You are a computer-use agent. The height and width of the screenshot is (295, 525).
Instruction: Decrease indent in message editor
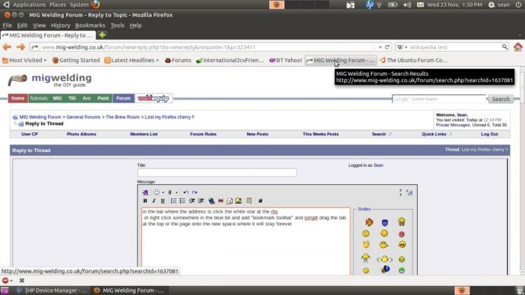tap(191, 201)
